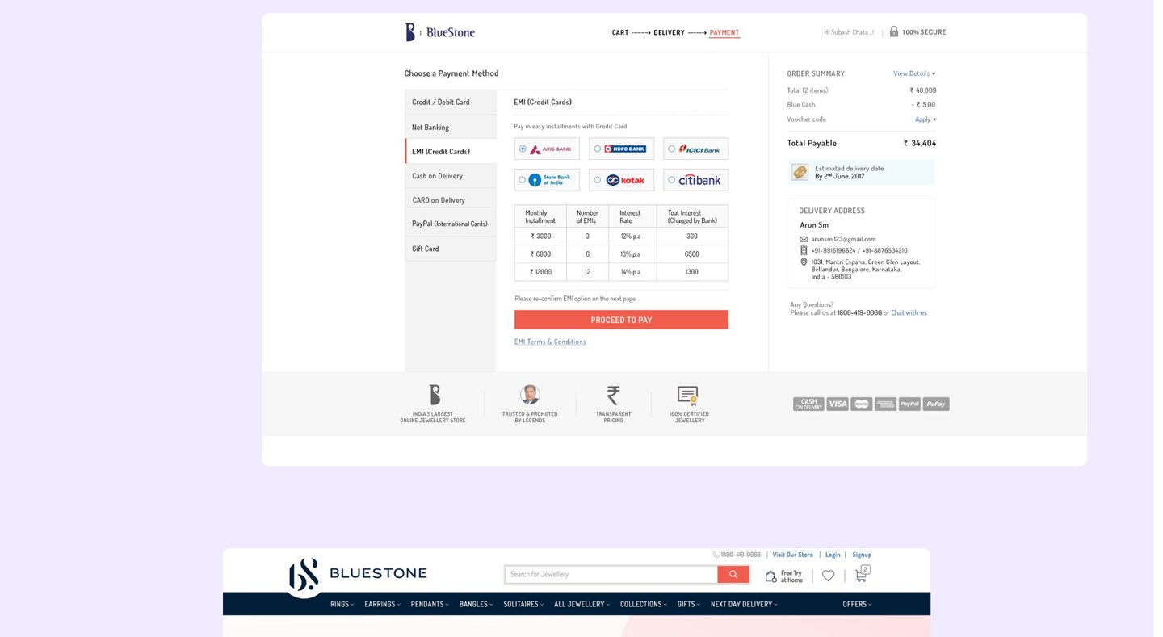Click the ₹ 12000 monthly installment row
Viewport: 1163px width, 637px height.
coord(621,272)
